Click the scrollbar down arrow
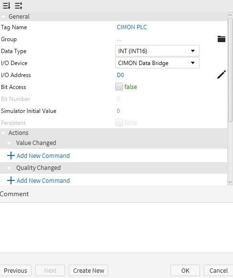 tap(230, 182)
